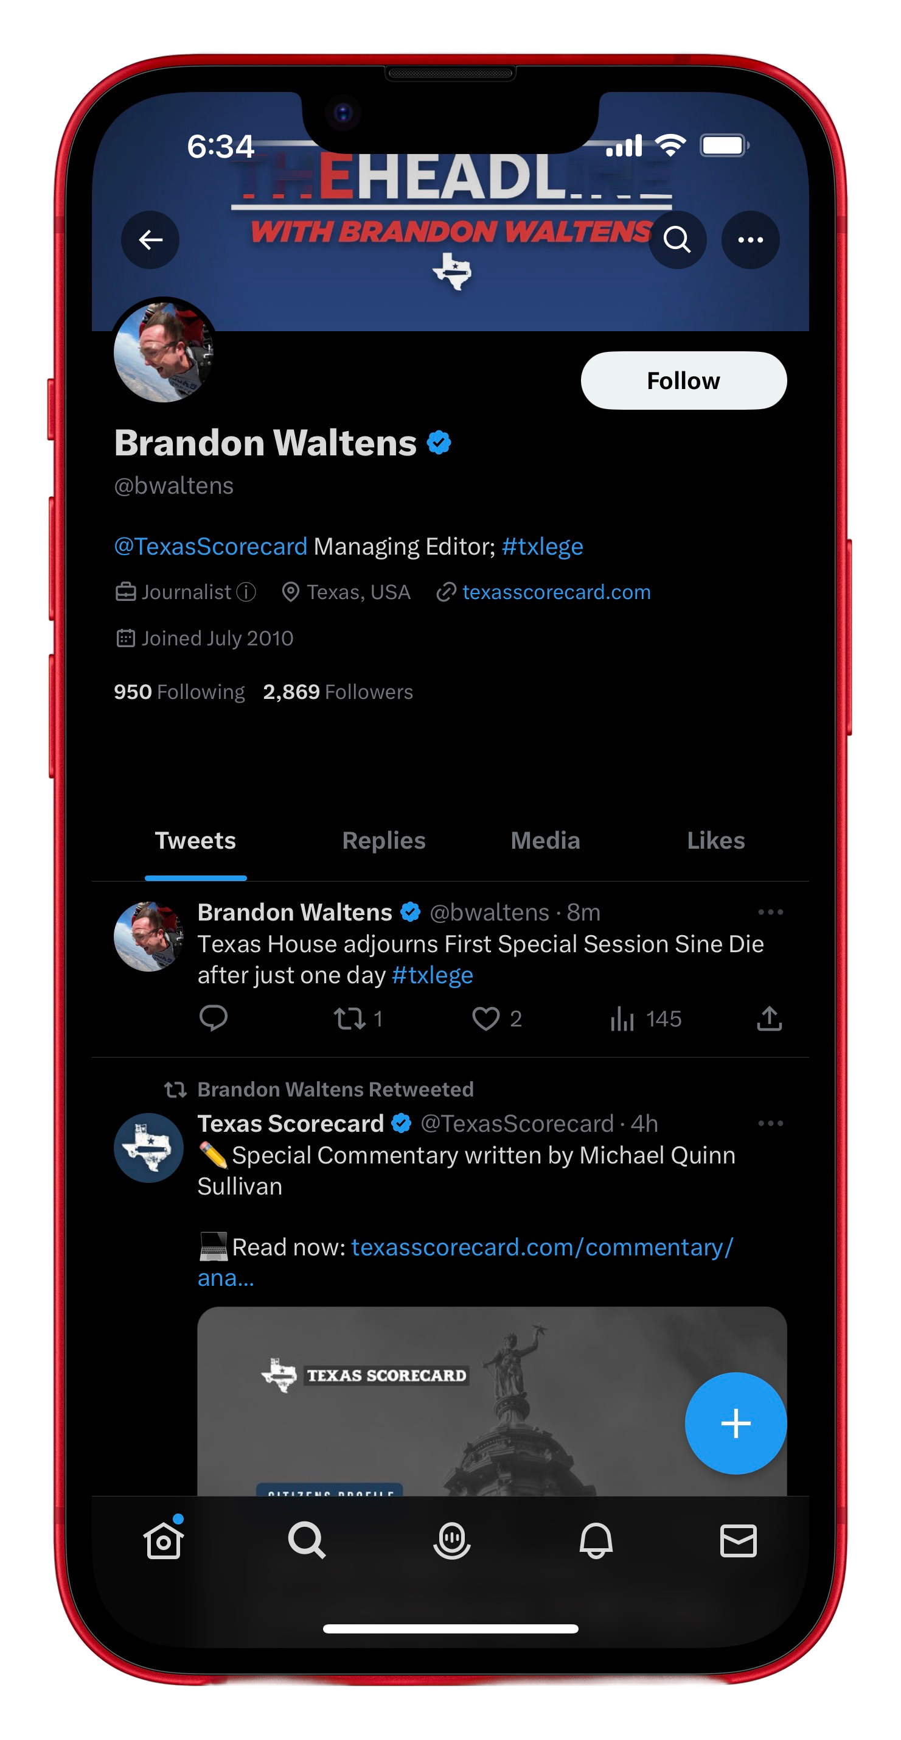
Task: Open Messages envelope in bottom bar
Action: click(738, 1541)
